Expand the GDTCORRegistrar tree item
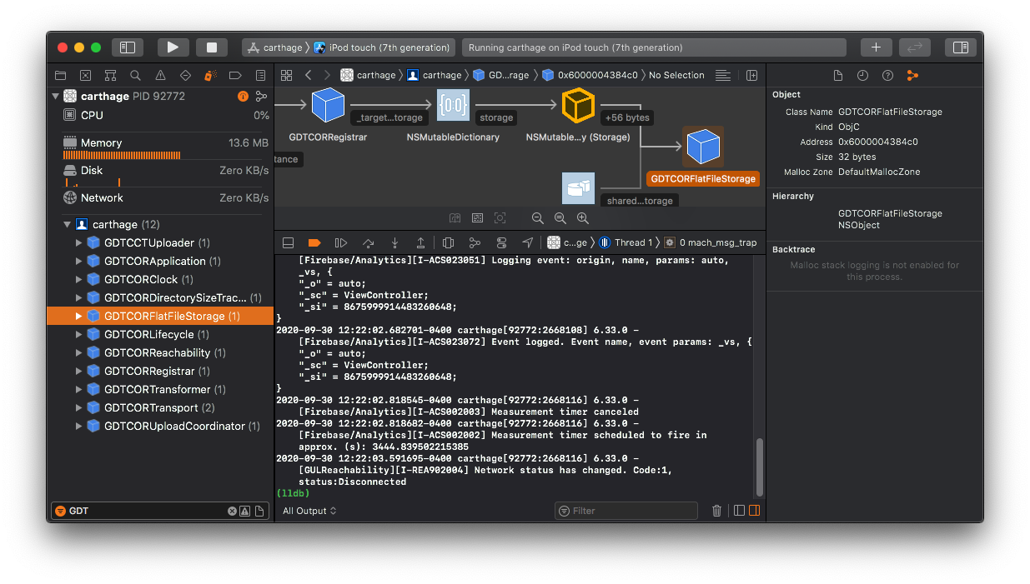The image size is (1030, 584). point(78,371)
